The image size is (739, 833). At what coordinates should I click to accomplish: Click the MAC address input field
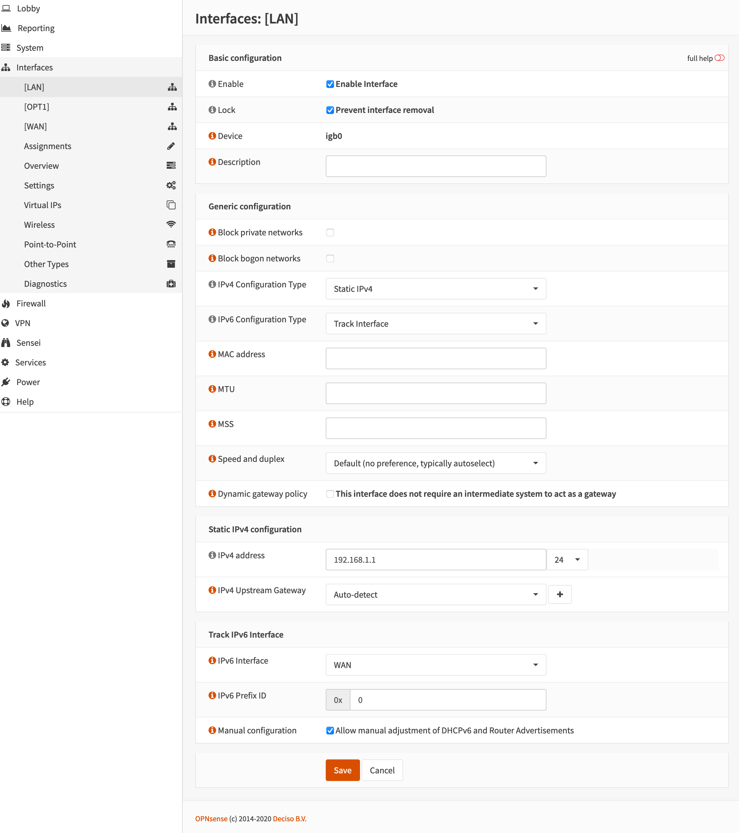coord(436,358)
